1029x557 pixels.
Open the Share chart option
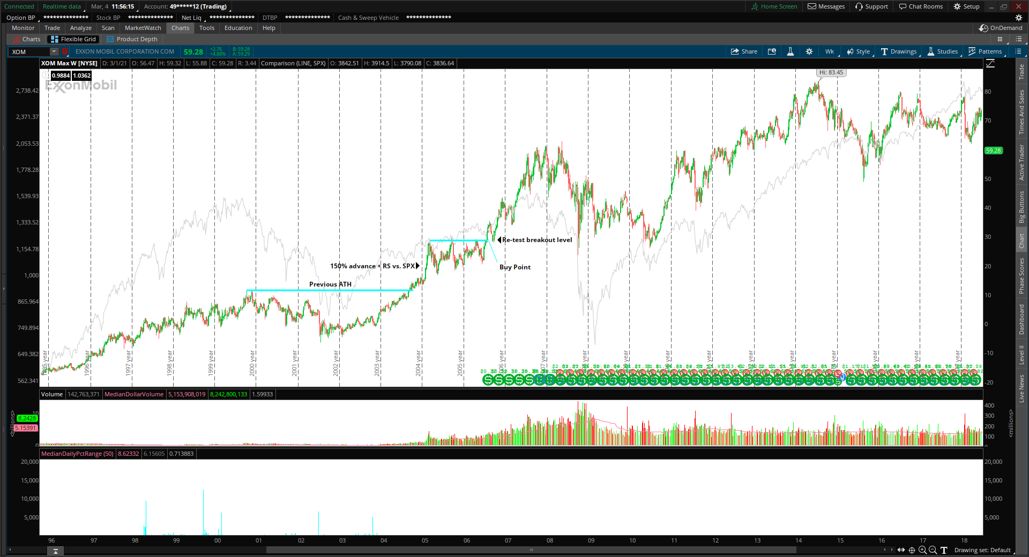pos(744,51)
